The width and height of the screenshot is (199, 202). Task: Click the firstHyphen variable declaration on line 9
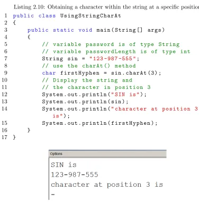[x=80, y=73]
